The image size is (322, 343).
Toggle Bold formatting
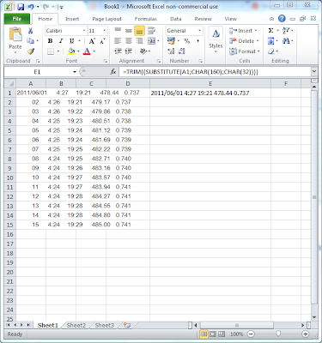click(51, 41)
